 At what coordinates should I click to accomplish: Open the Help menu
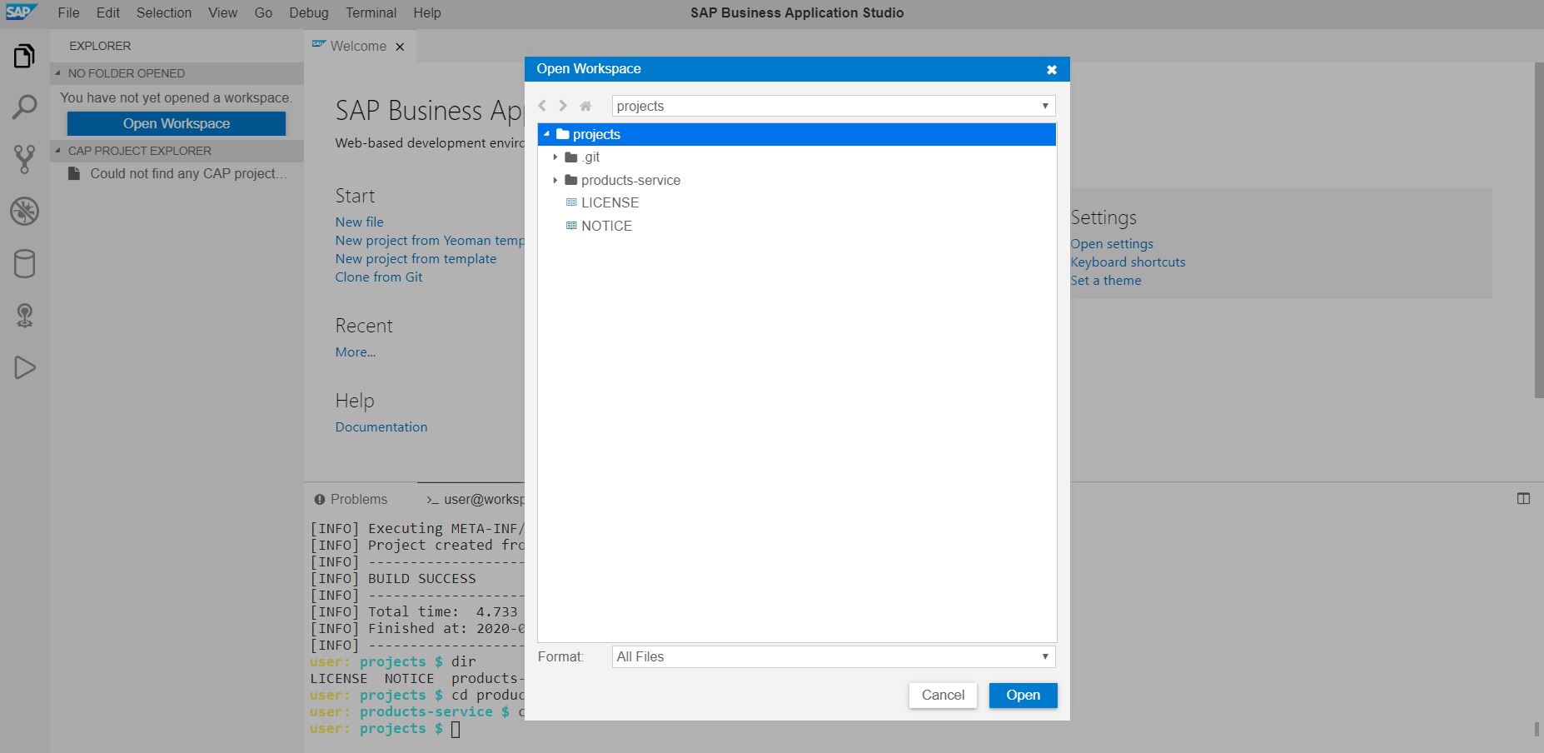click(427, 12)
